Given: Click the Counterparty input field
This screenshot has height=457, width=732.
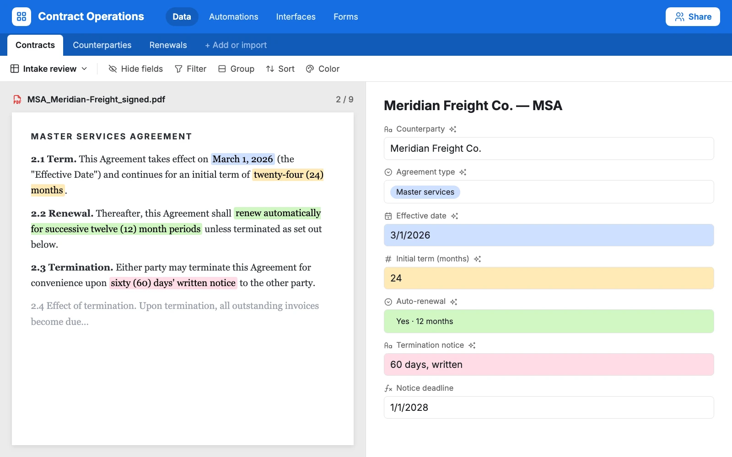Looking at the screenshot, I should point(549,149).
